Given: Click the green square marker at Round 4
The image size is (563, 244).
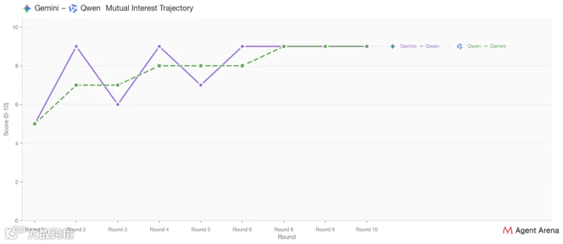Looking at the screenshot, I should [159, 66].
